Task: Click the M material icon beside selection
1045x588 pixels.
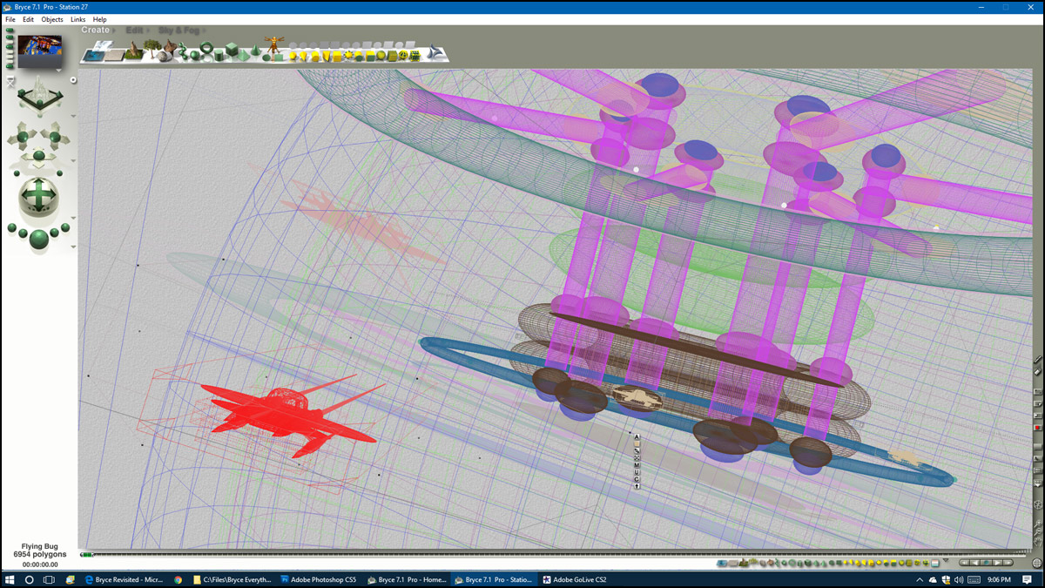Action: pyautogui.click(x=637, y=464)
